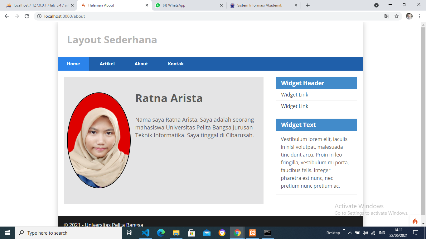The height and width of the screenshot is (239, 426).
Task: Open the Chrome three-dot menu
Action: pyautogui.click(x=419, y=16)
